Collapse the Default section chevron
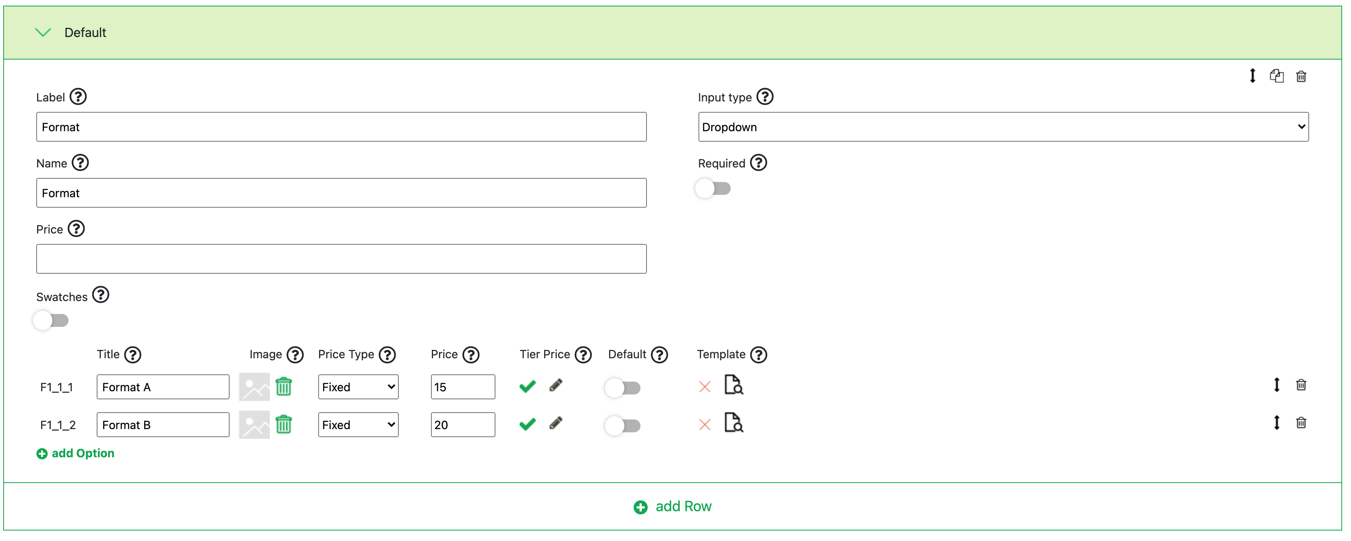Screen dimensions: 1351x541 point(42,33)
